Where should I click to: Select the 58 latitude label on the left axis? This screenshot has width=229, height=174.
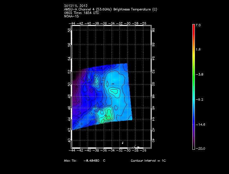tap(69, 30)
